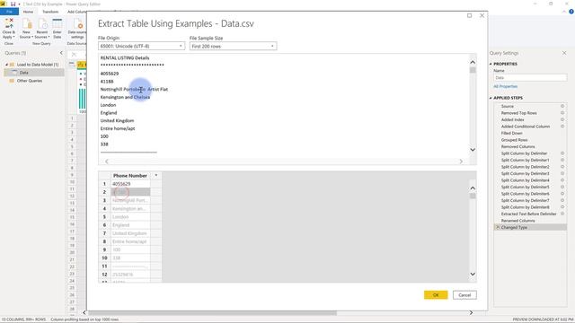Switch to the Home ribbon tab
This screenshot has height=323, width=575.
pyautogui.click(x=28, y=12)
